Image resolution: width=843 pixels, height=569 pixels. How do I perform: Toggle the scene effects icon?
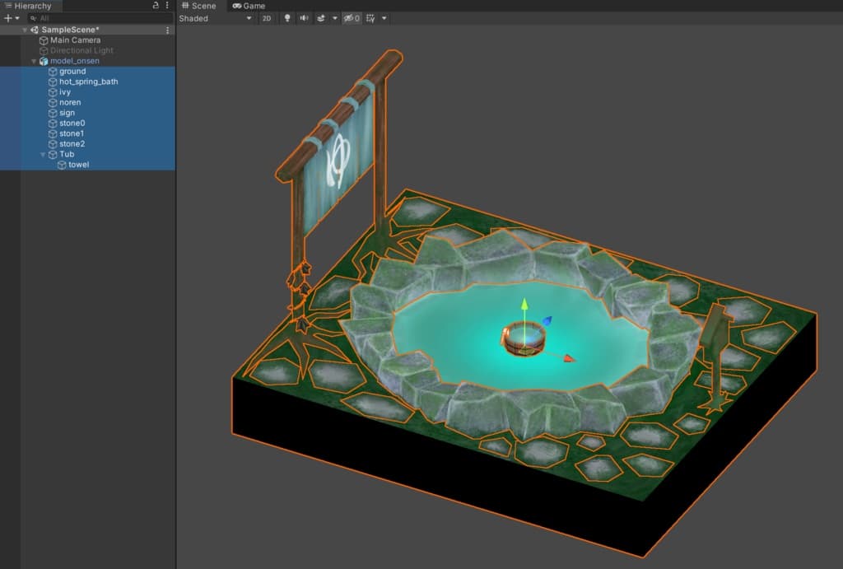321,18
